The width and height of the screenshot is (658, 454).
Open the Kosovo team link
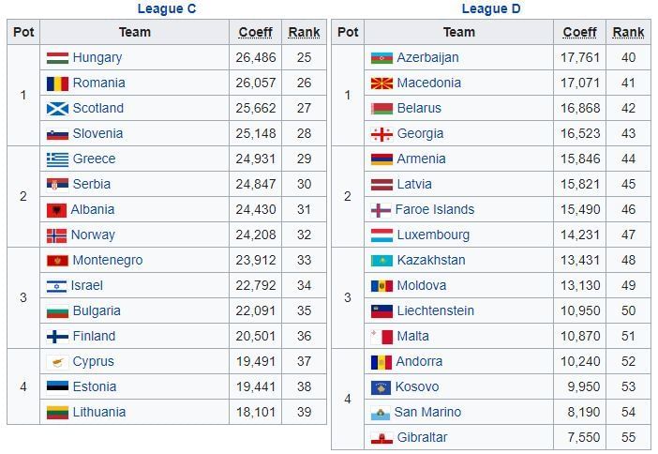(417, 387)
